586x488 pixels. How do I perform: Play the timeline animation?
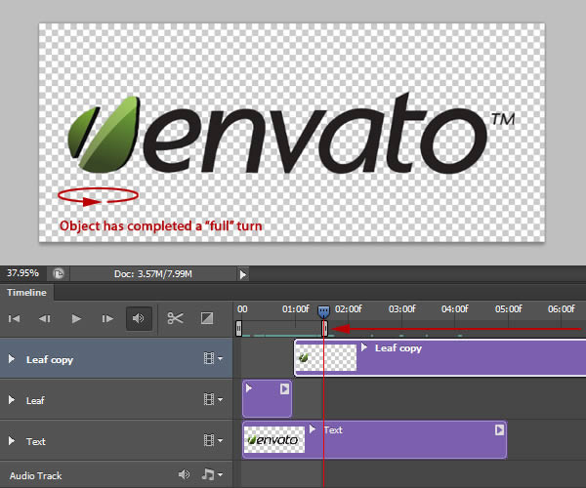pos(76,319)
